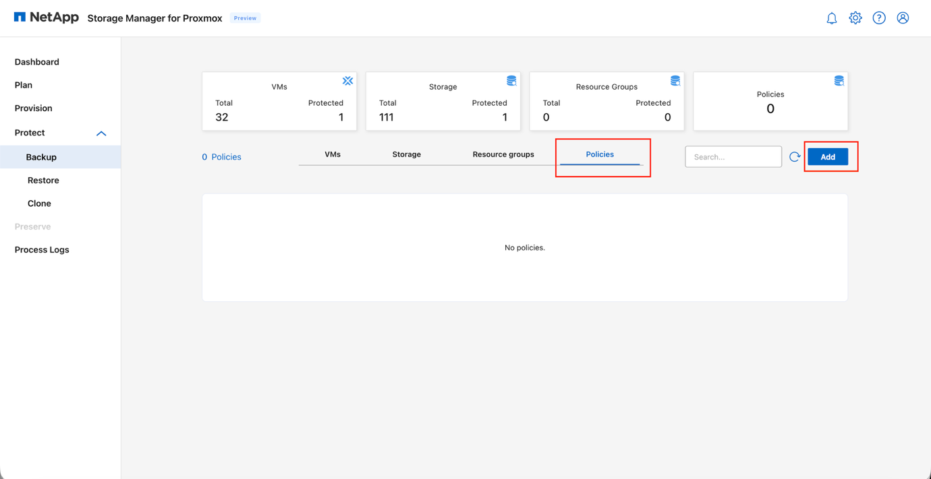
Task: Open the settings gear icon
Action: 855,18
